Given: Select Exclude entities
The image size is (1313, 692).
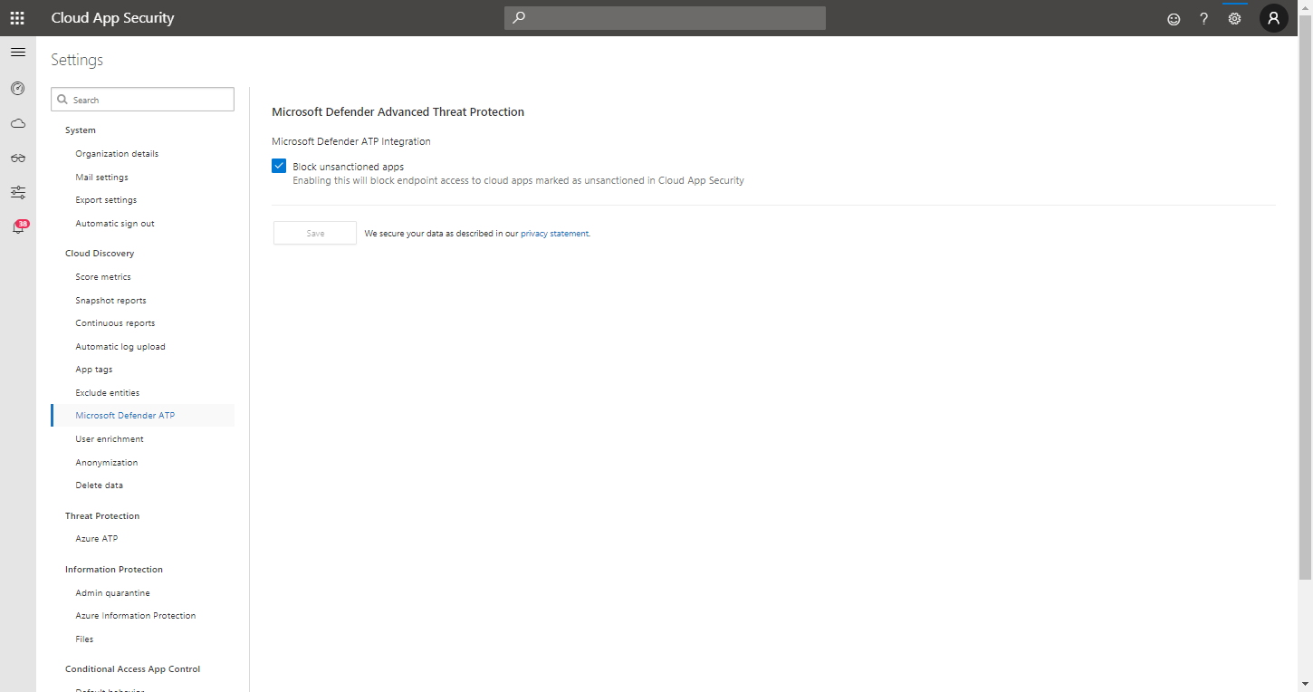Looking at the screenshot, I should coord(108,393).
